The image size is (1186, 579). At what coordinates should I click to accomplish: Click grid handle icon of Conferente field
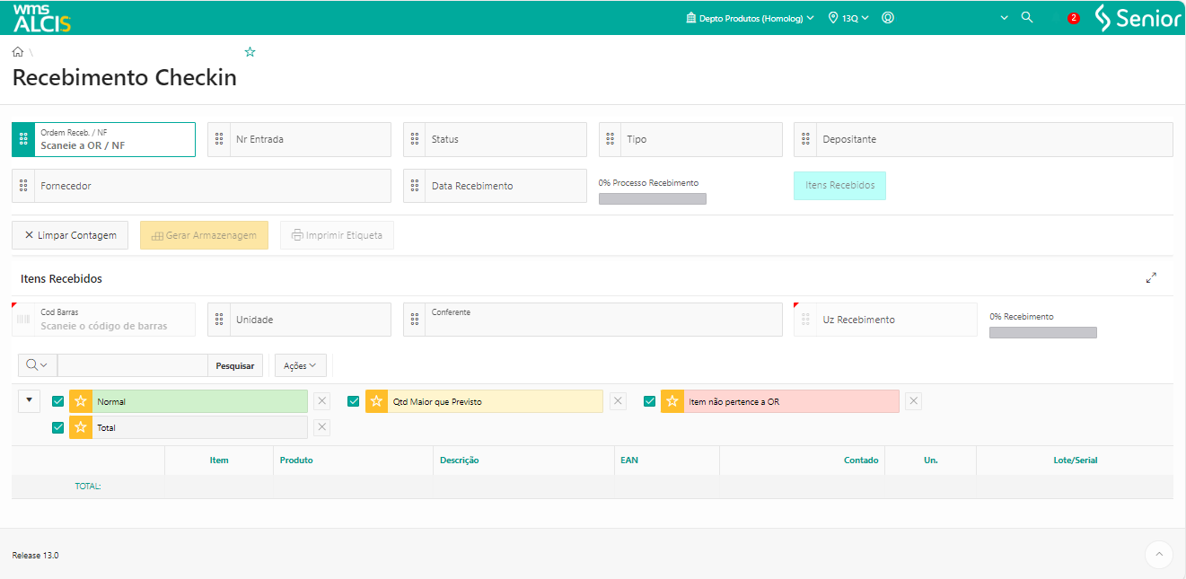click(x=415, y=320)
